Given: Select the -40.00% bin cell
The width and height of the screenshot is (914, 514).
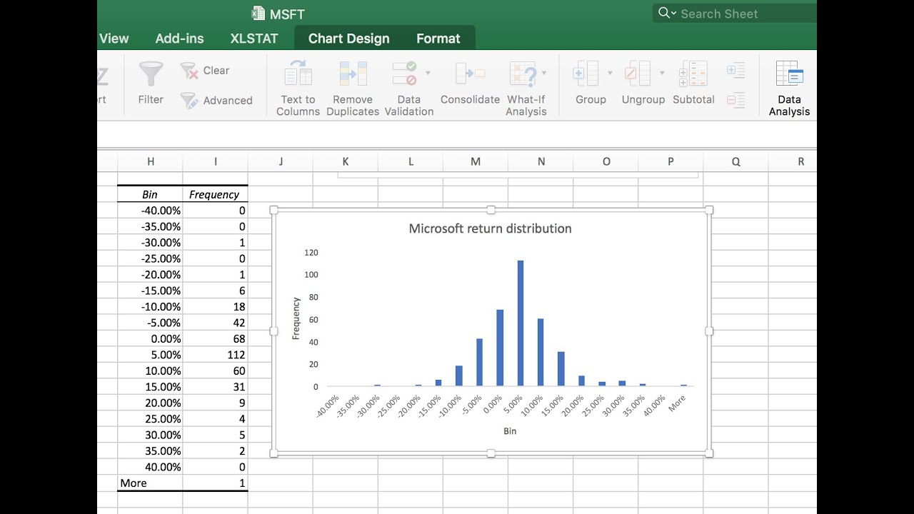Looking at the screenshot, I should pyautogui.click(x=150, y=211).
